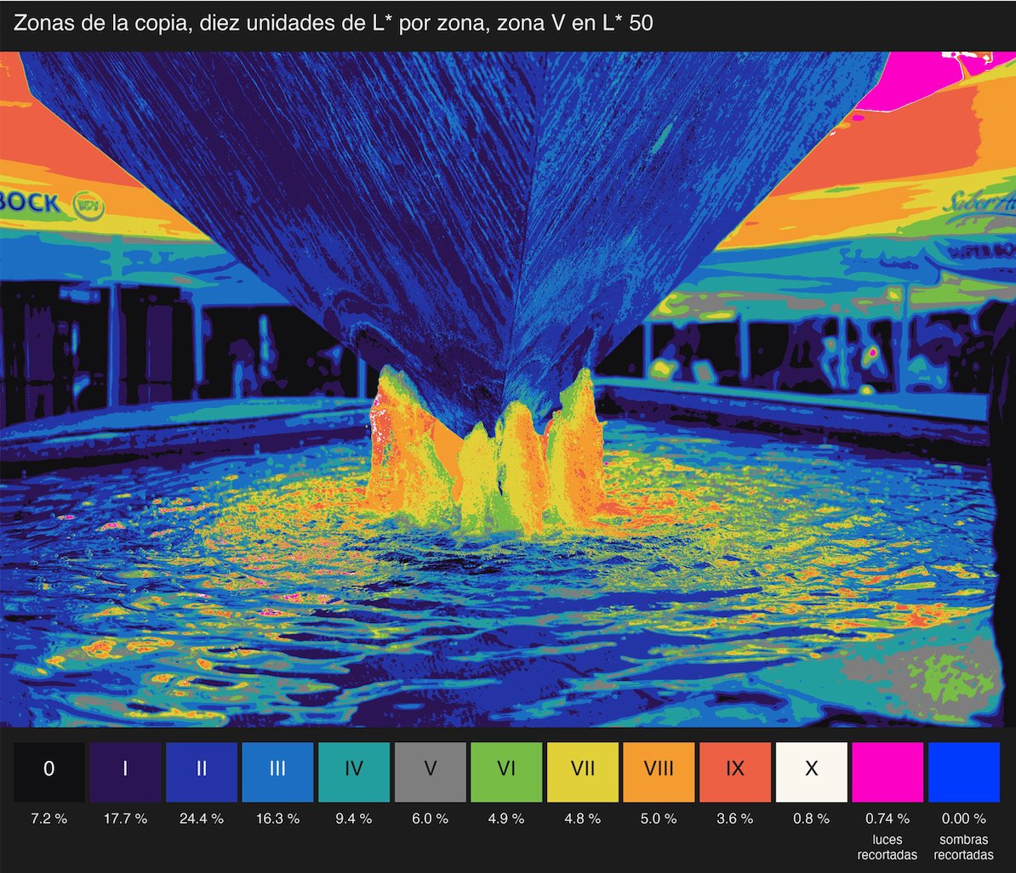Click the 4.8 % percentage value
Image resolution: width=1016 pixels, height=873 pixels.
pos(583,819)
